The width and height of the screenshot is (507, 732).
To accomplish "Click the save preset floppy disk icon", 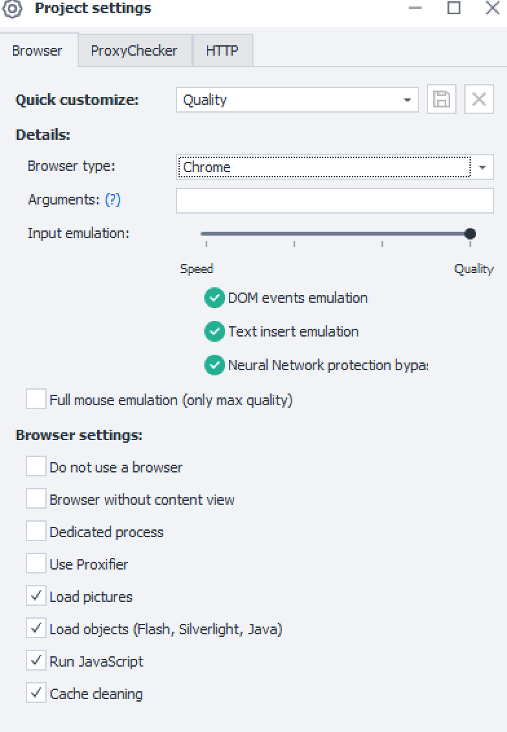I will (x=442, y=100).
